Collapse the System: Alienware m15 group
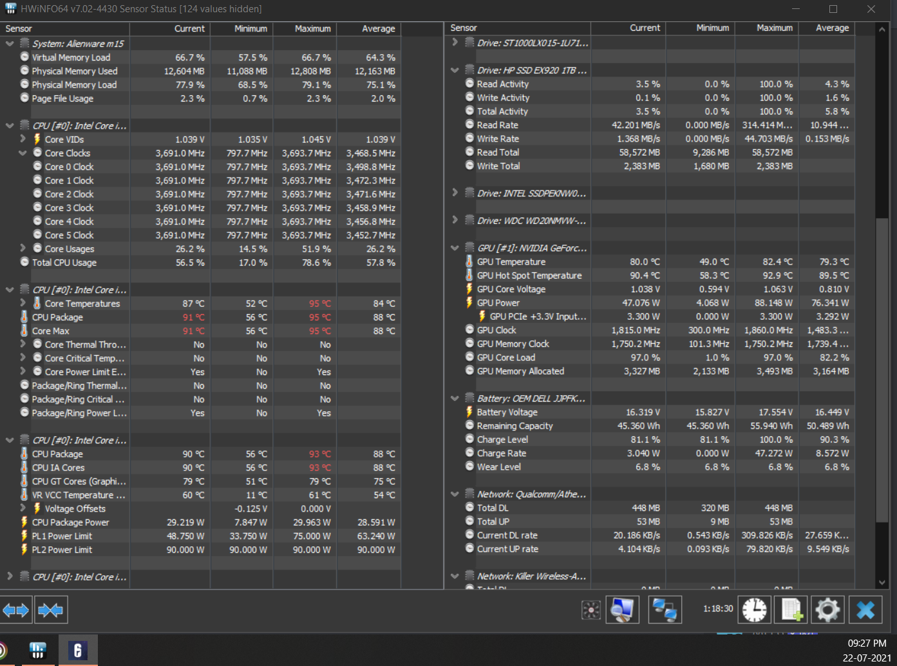 point(10,44)
